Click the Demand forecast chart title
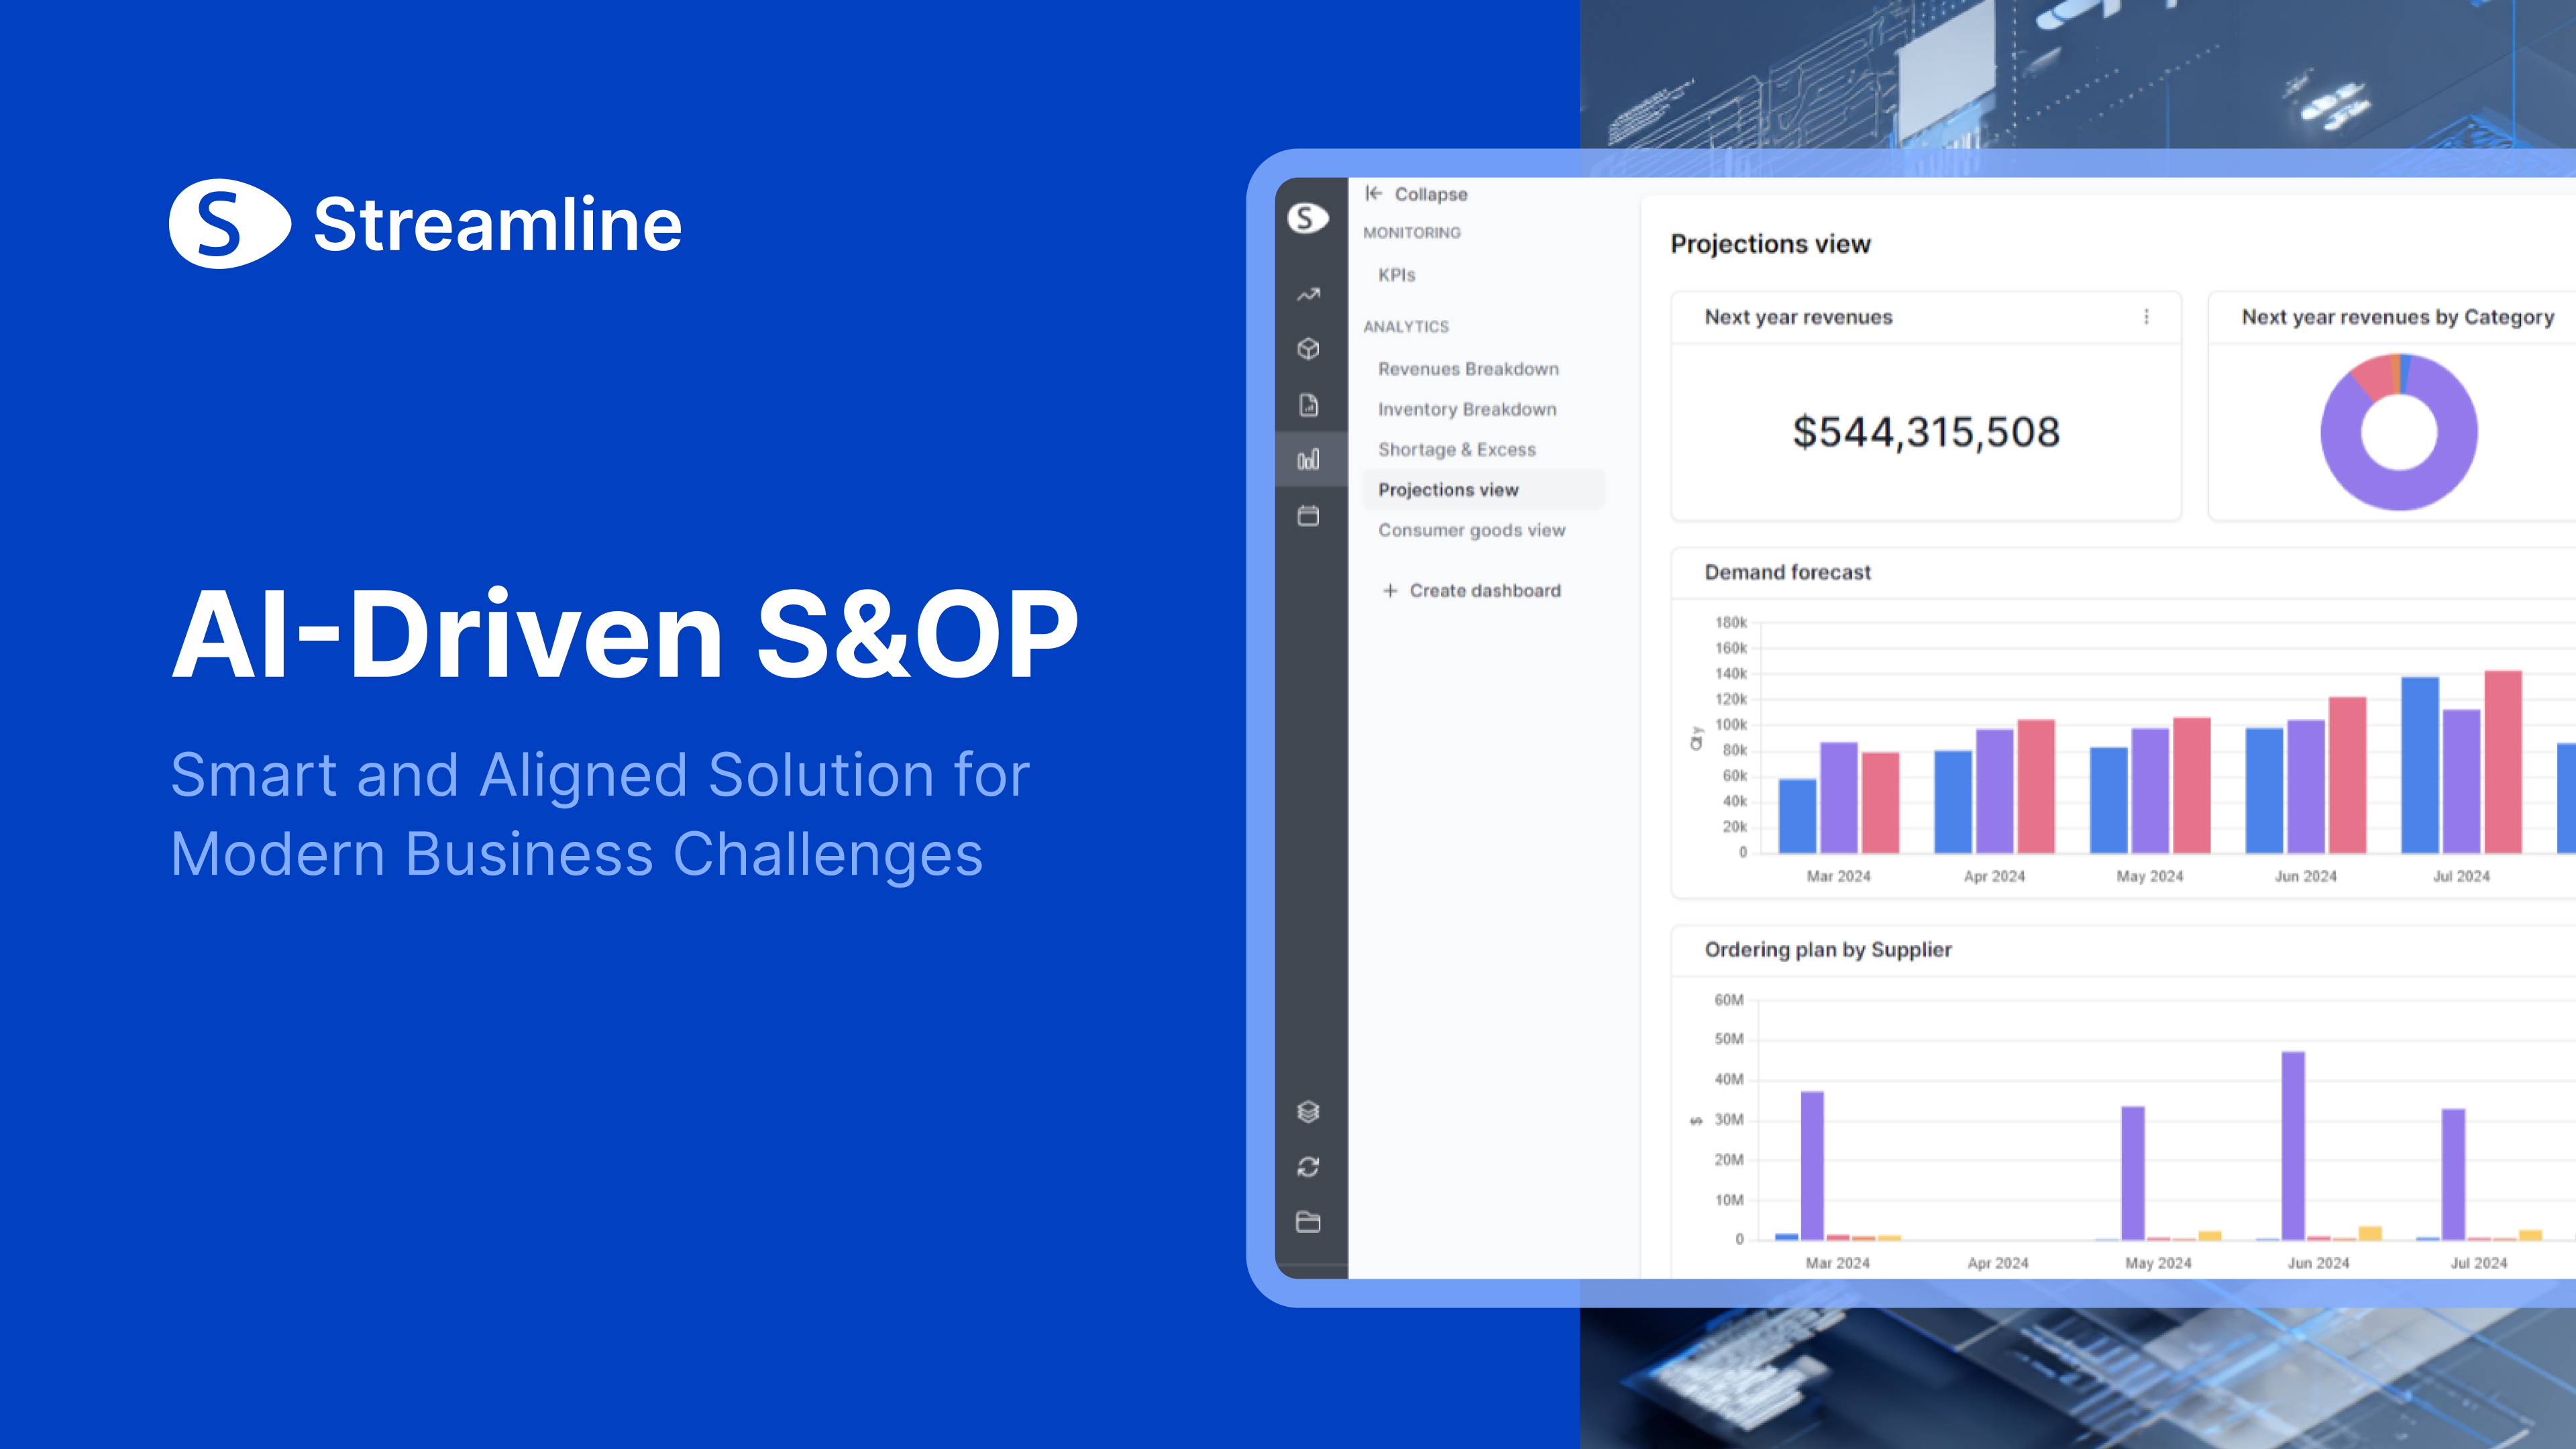 tap(1787, 572)
